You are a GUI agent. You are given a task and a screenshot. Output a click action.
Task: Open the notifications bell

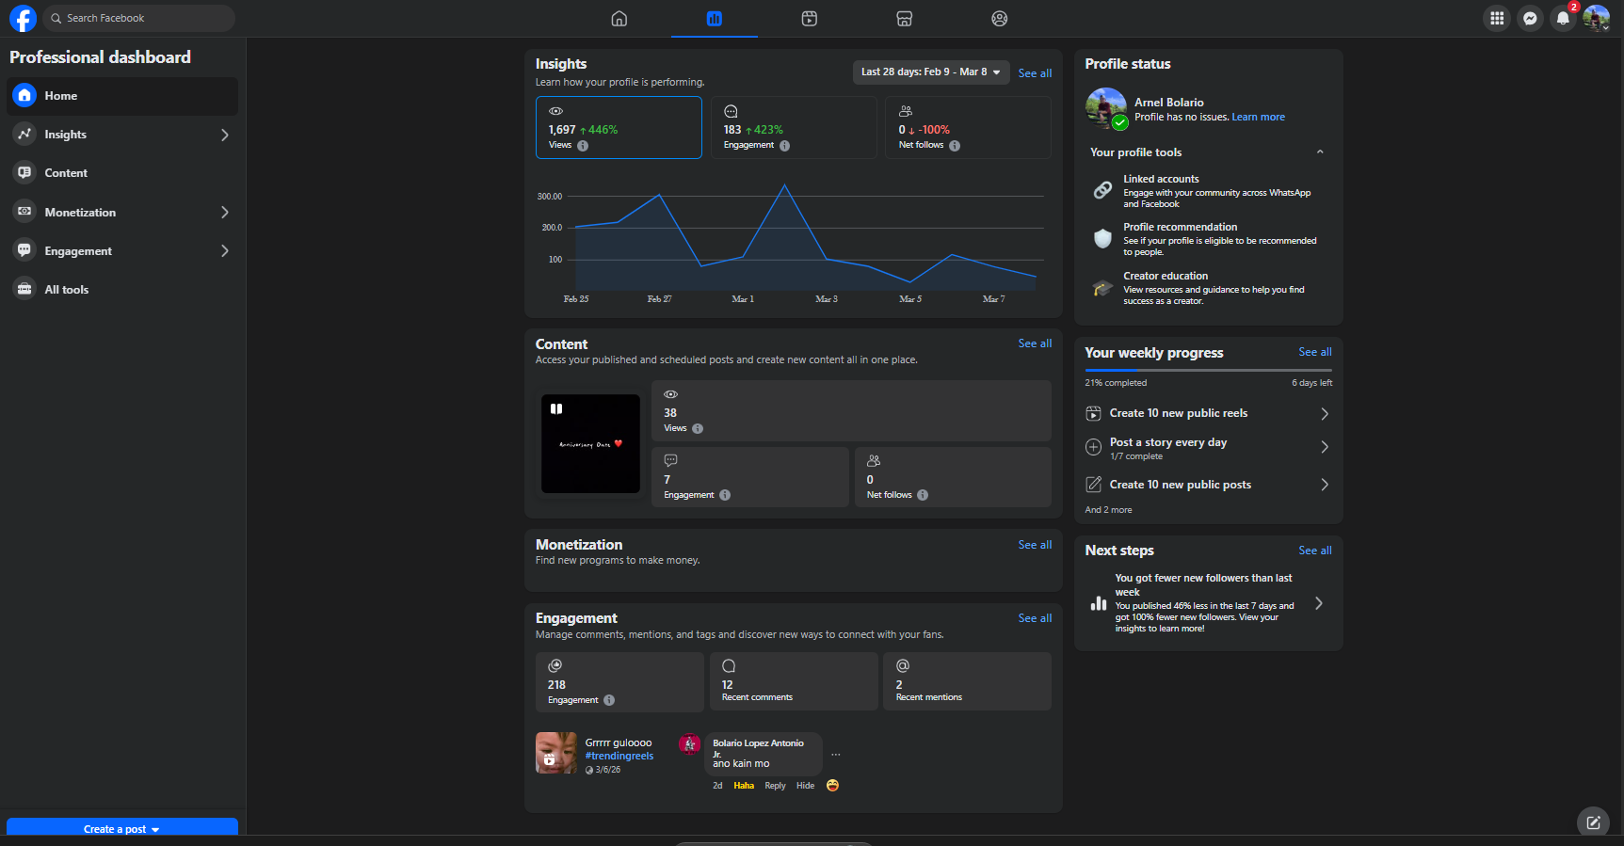(x=1563, y=18)
